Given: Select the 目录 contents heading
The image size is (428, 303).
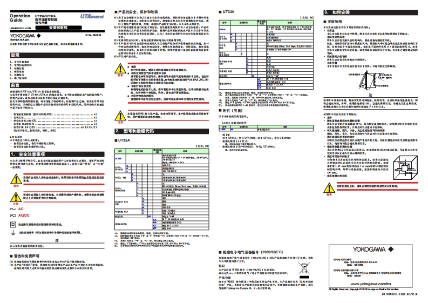Looking at the screenshot, I should pyautogui.click(x=16, y=55).
